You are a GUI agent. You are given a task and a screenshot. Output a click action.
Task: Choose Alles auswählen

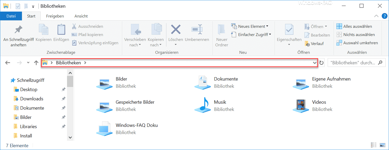click(x=354, y=26)
